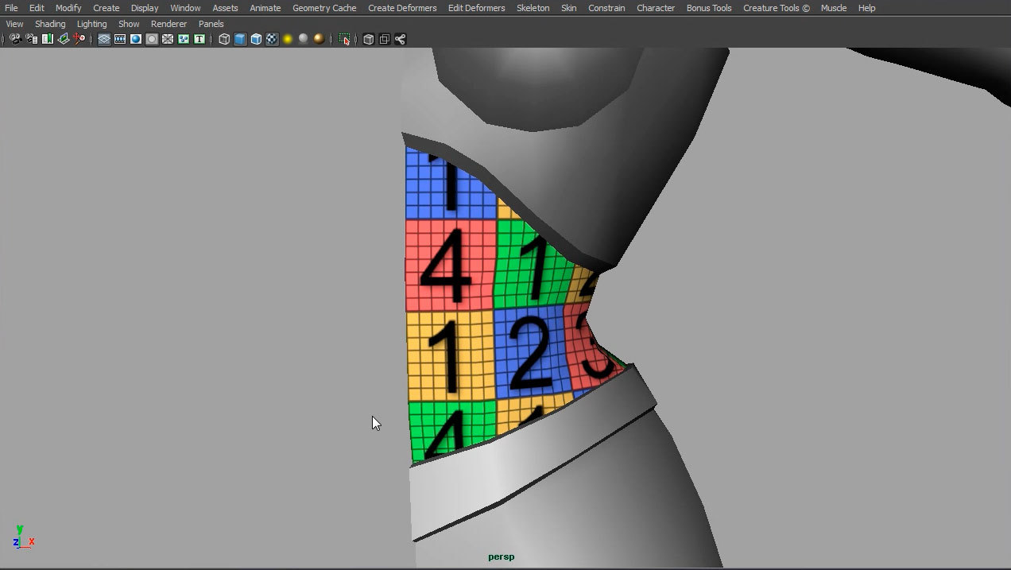
Task: Click the isolate select icon
Action: coord(344,39)
